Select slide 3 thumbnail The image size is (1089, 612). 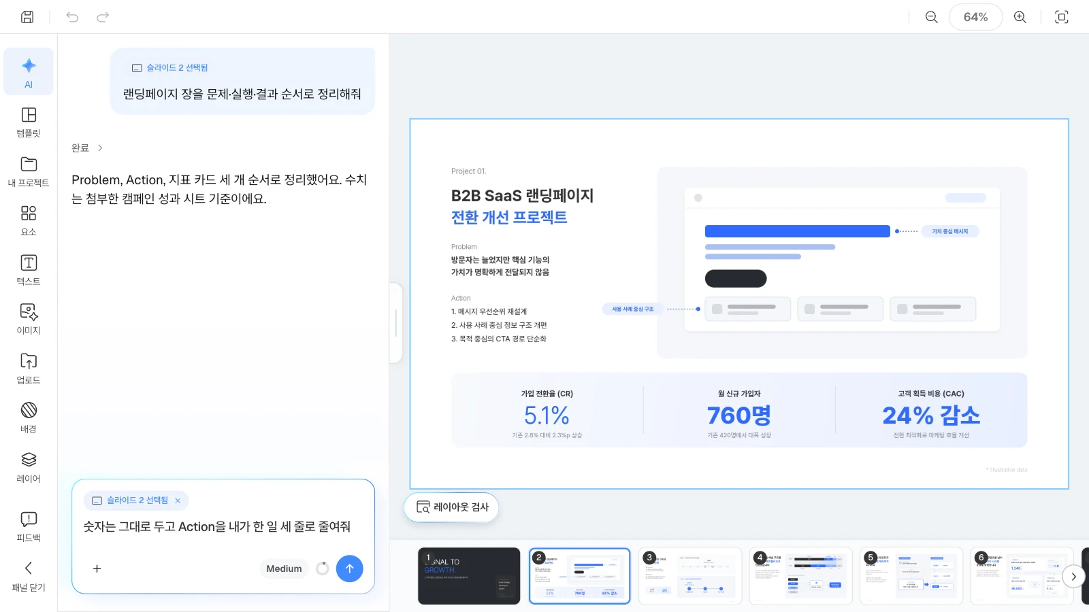[690, 576]
